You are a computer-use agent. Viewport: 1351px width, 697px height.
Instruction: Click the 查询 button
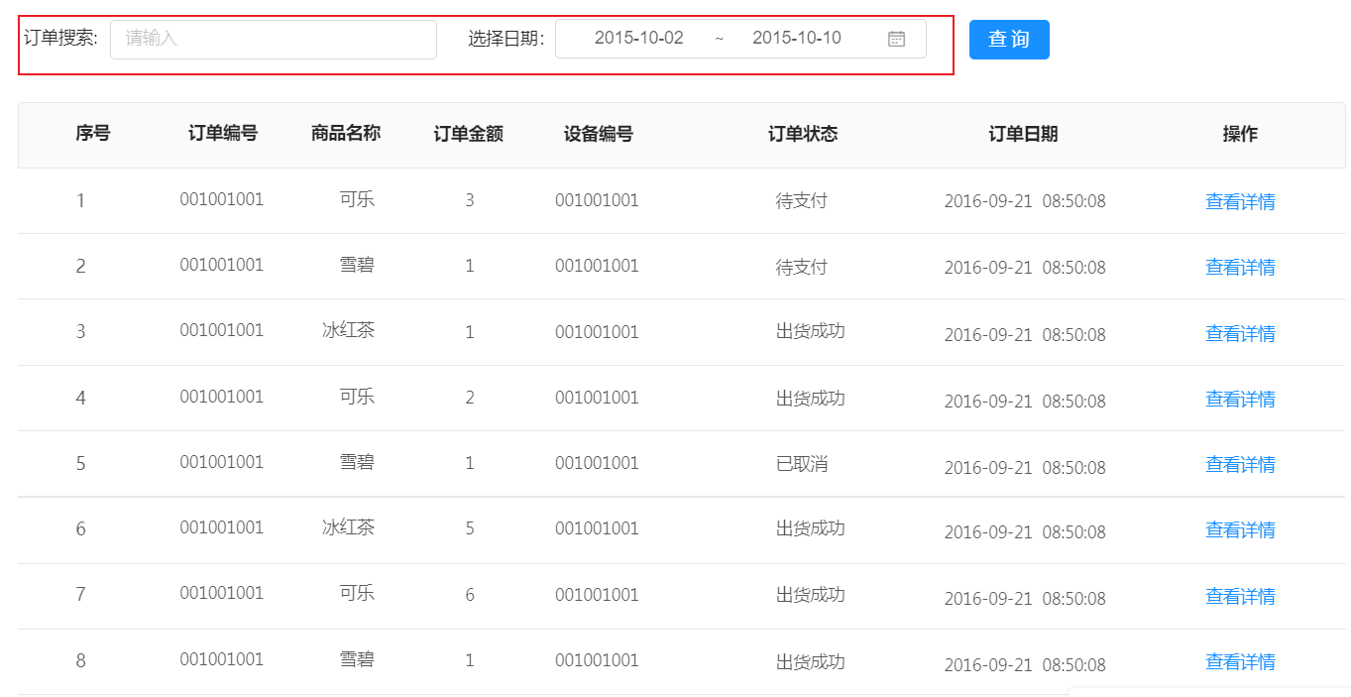pyautogui.click(x=1009, y=40)
